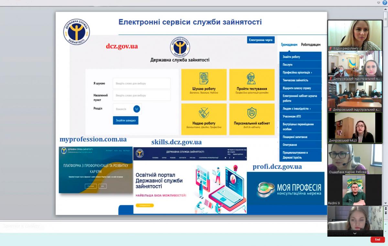Click the Електронна черга button
The width and height of the screenshot is (388, 246).
point(261,40)
